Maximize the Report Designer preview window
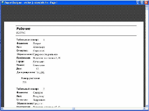The image size is (149, 111). point(142,3)
